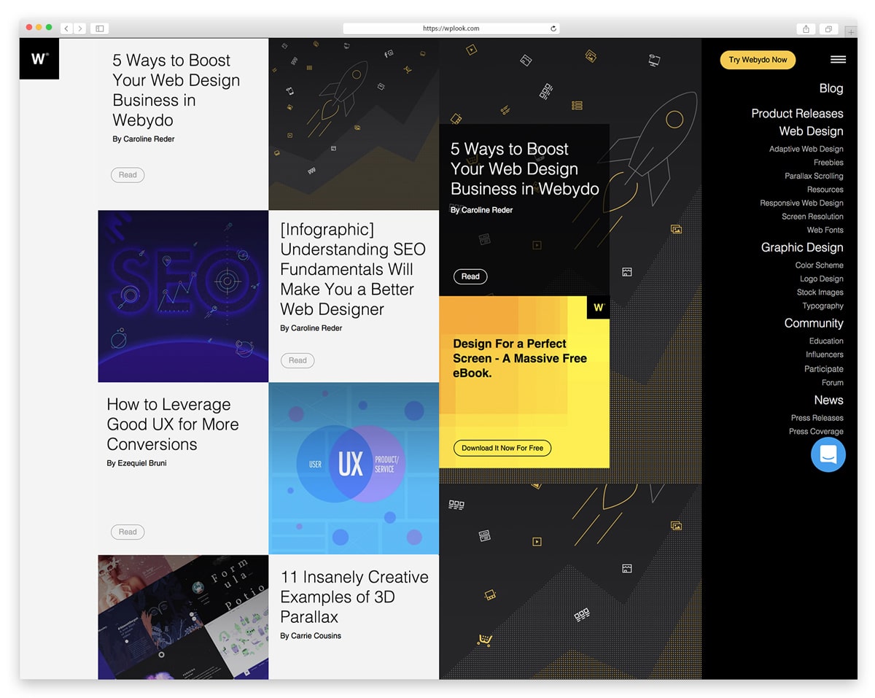This screenshot has height=698, width=875.
Task: Open the Parallax Scrolling link
Action: [x=814, y=176]
